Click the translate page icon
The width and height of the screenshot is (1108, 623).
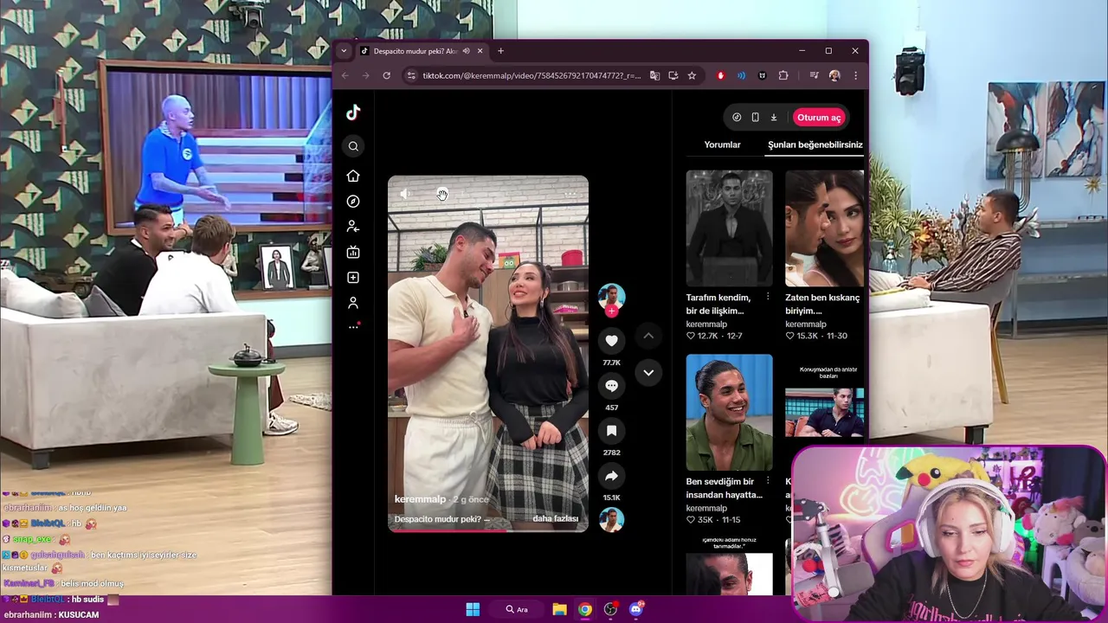pos(654,75)
